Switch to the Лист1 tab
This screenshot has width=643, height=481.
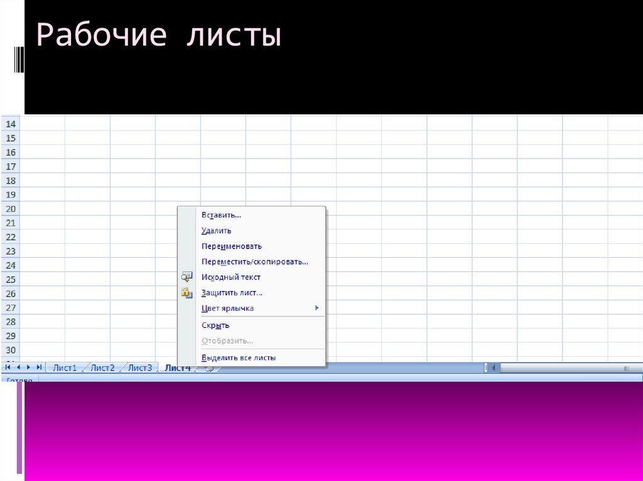pyautogui.click(x=65, y=368)
